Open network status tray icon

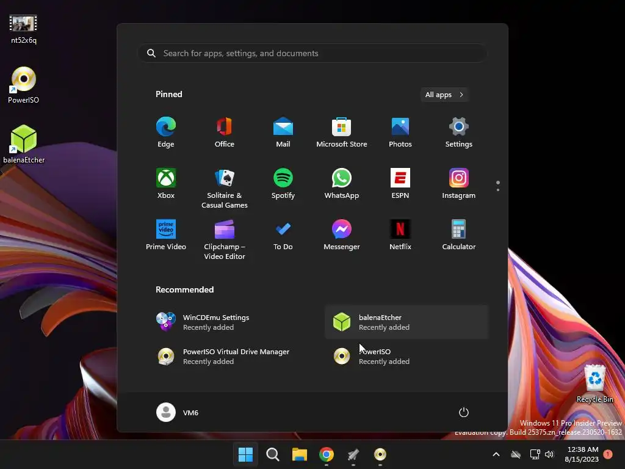pyautogui.click(x=535, y=454)
